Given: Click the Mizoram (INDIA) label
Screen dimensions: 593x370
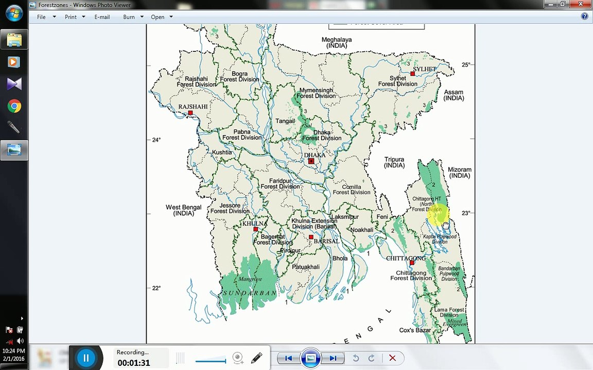Looking at the screenshot, I should click(460, 173).
